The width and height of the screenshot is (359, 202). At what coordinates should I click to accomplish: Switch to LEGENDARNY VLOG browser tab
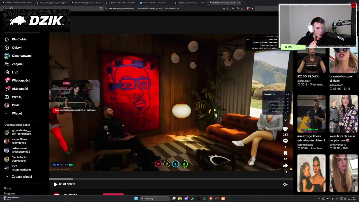(x=17, y=3)
